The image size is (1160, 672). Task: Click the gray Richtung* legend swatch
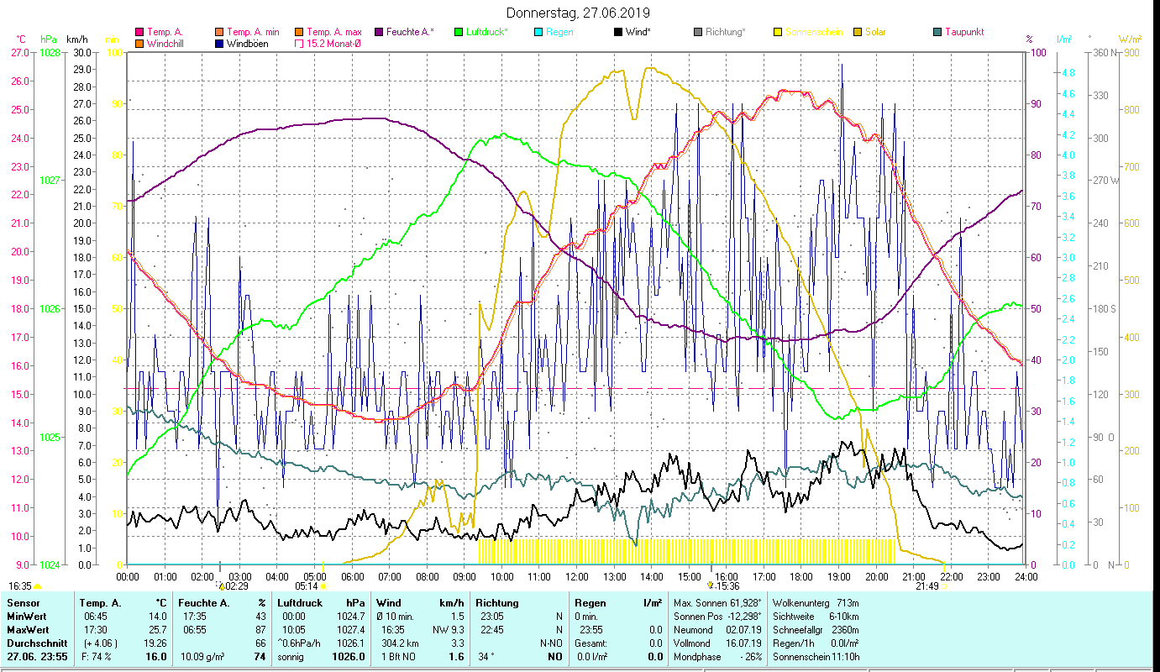pyautogui.click(x=698, y=32)
